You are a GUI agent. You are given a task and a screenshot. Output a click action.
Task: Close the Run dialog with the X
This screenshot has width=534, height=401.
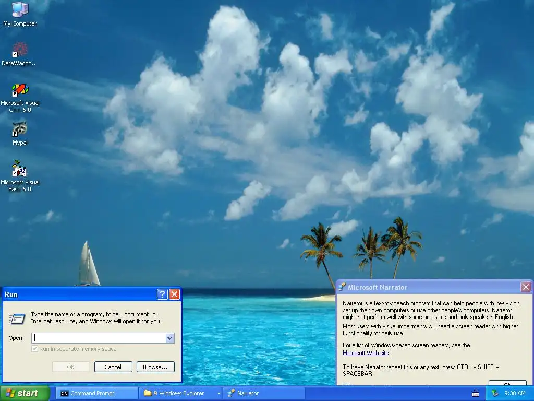point(174,294)
